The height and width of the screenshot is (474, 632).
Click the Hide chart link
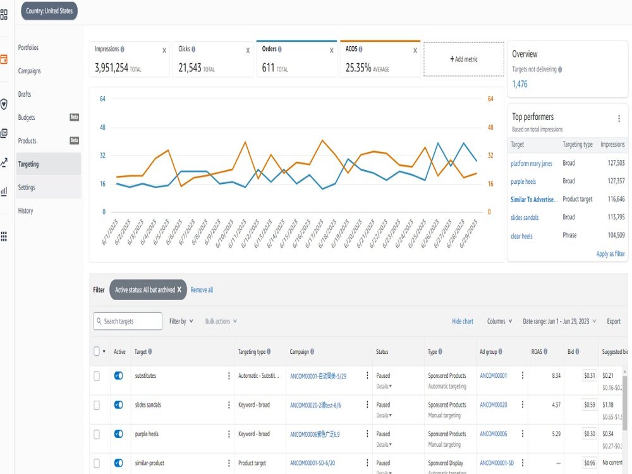click(463, 321)
